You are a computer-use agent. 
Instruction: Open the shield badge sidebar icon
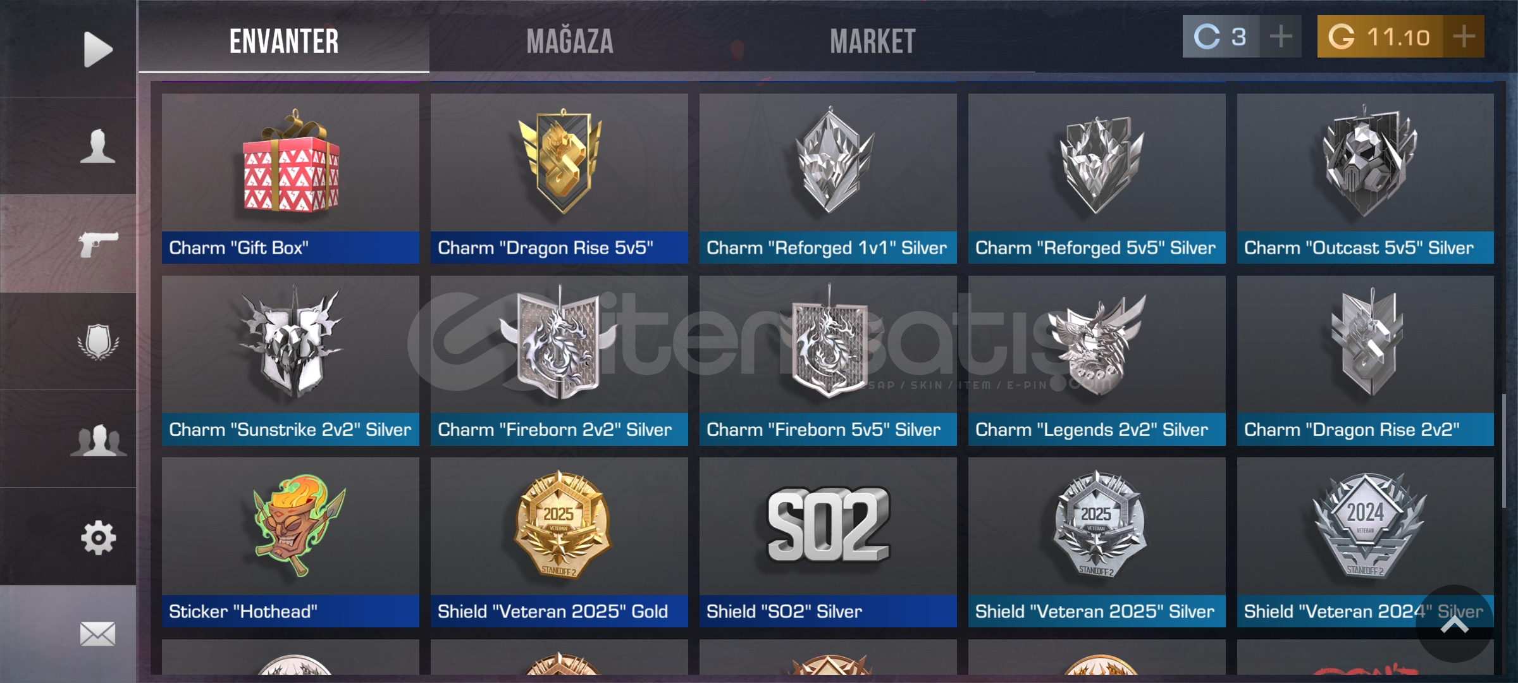coord(98,342)
